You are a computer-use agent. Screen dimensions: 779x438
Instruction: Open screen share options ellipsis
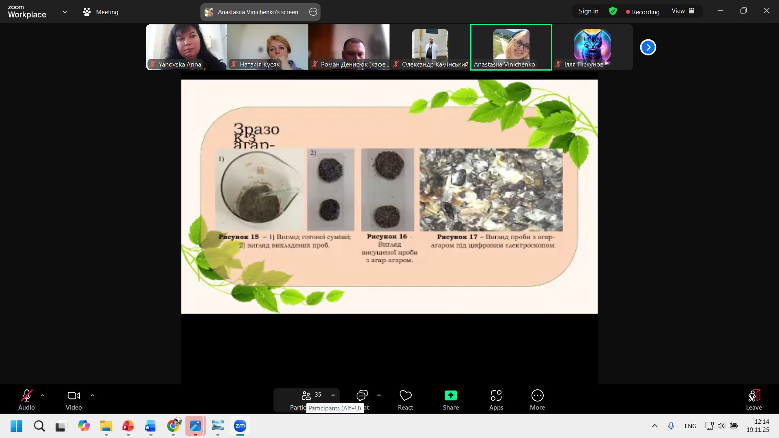(x=313, y=12)
